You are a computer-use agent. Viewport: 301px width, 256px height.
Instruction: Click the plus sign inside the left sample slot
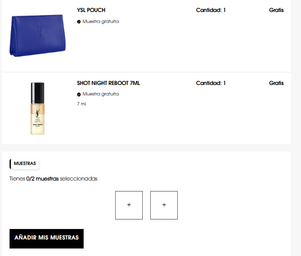click(x=129, y=205)
